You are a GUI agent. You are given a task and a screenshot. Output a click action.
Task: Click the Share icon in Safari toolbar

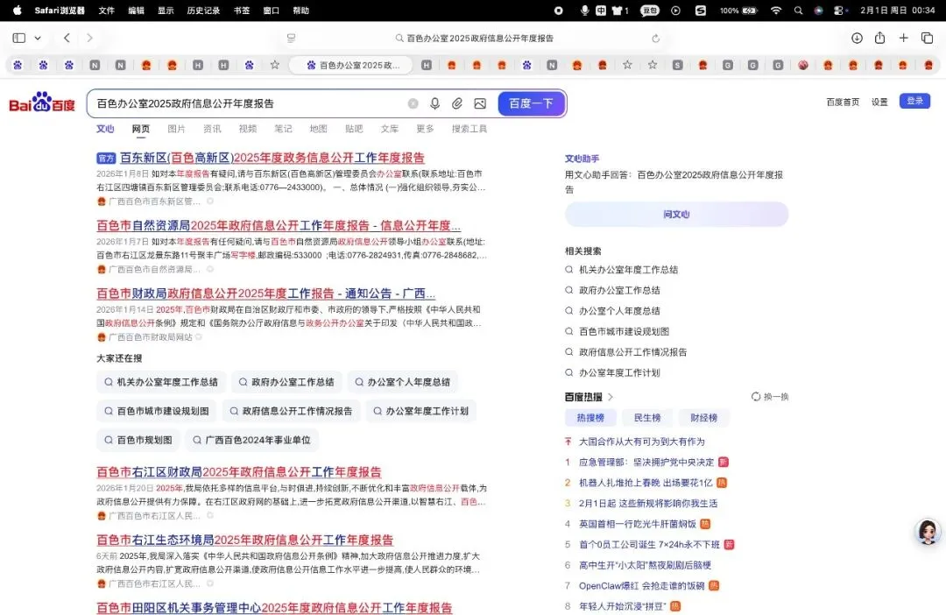(x=879, y=38)
